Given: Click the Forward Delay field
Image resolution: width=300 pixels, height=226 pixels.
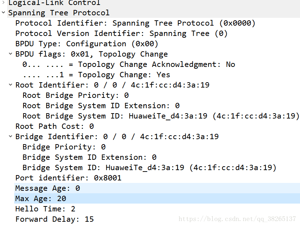Looking at the screenshot, I should point(54,219).
